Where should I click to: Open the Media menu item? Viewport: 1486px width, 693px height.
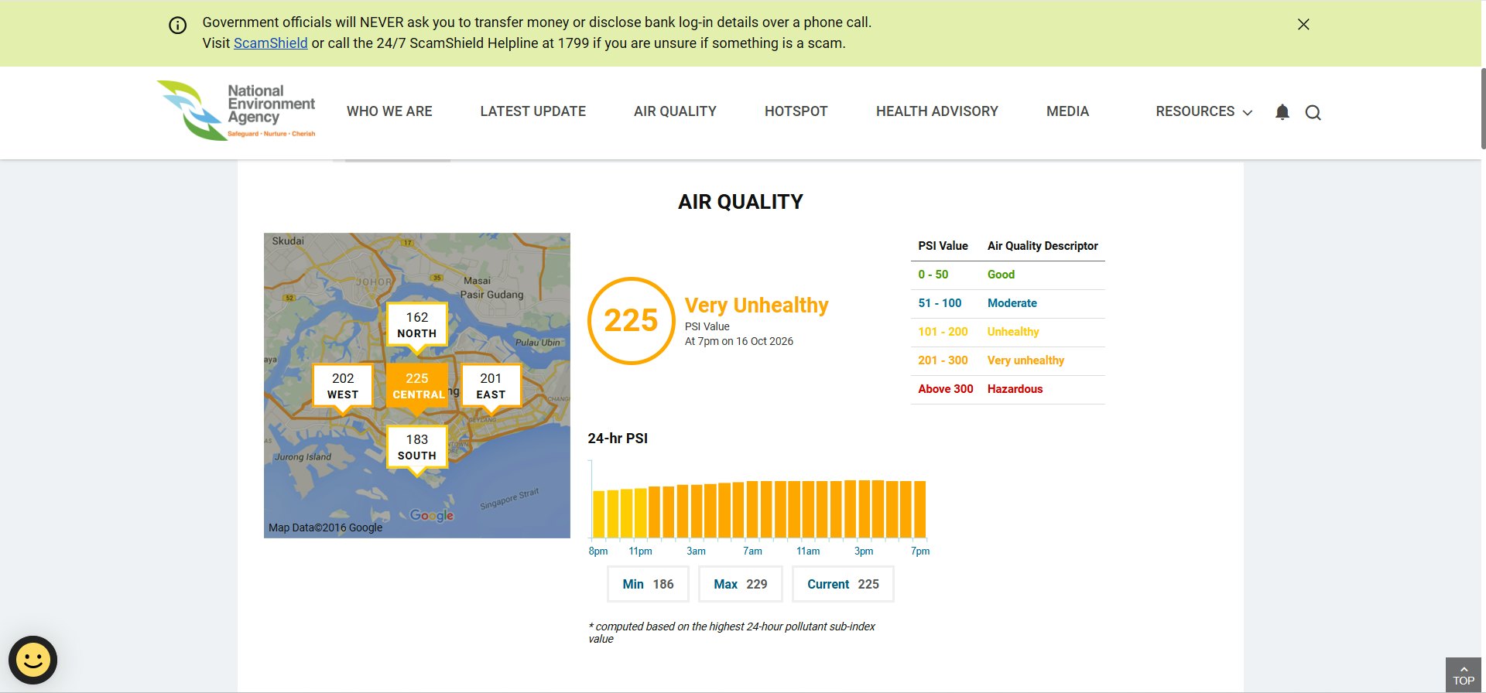pos(1068,111)
